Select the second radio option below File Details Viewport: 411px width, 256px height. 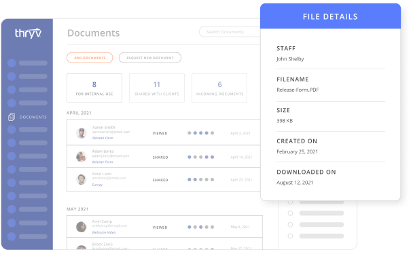coord(290,213)
